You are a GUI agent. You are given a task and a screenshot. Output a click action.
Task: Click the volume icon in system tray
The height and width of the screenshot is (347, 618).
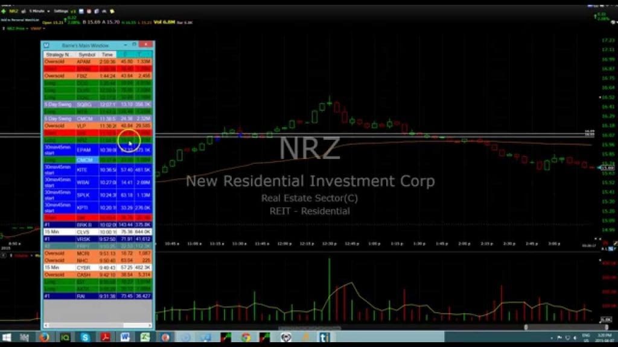click(x=575, y=337)
